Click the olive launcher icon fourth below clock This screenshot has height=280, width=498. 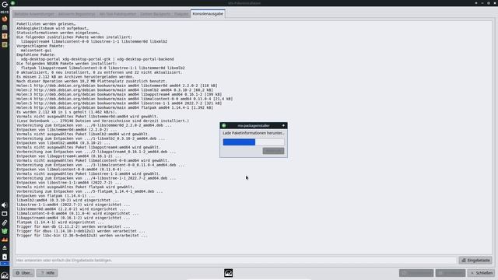click(5, 45)
